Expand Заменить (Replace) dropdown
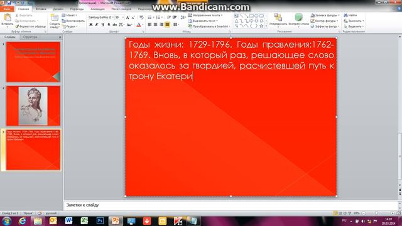The height and width of the screenshot is (226, 402). click(x=354, y=21)
